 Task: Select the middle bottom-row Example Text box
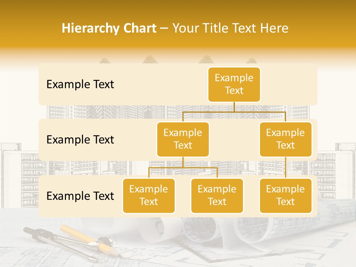217,196
